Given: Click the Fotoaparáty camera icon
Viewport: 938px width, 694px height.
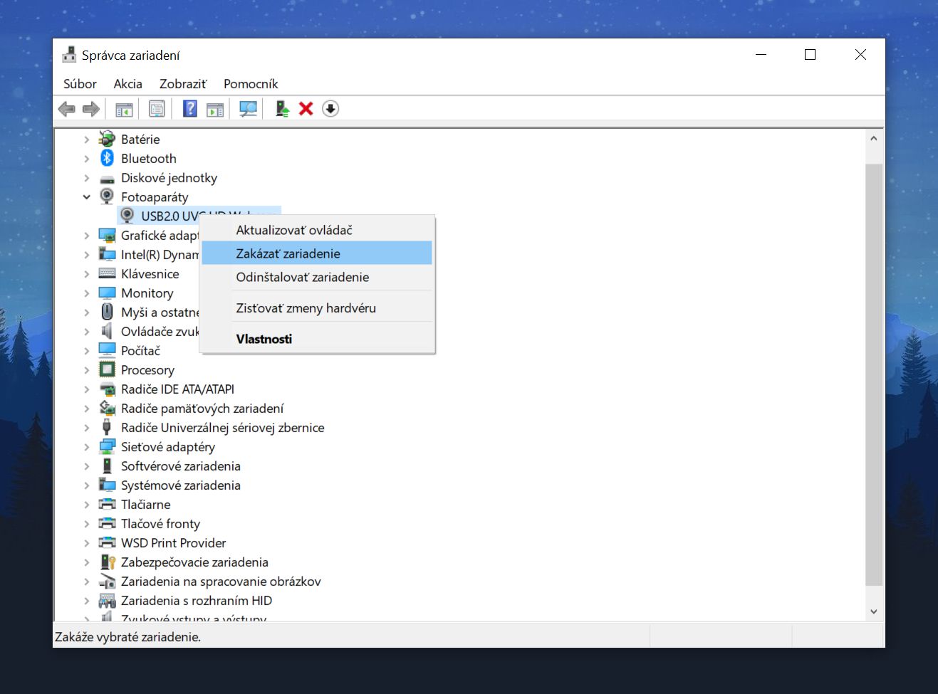Looking at the screenshot, I should click(x=107, y=196).
